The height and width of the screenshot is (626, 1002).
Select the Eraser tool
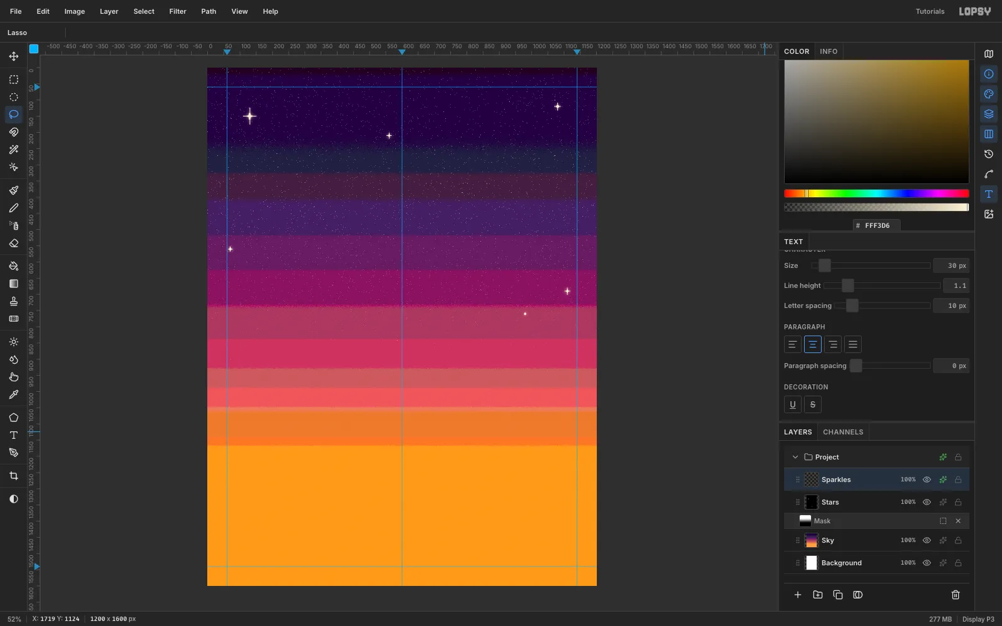tap(14, 243)
